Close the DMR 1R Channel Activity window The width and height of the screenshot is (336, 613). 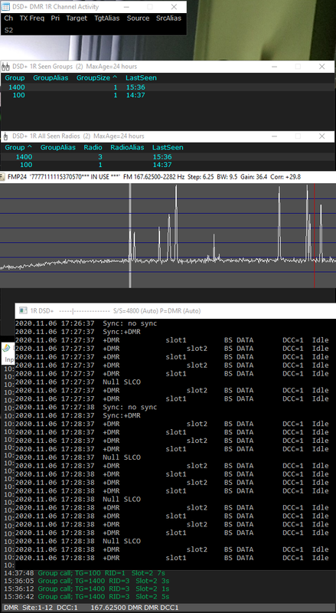(174, 7)
